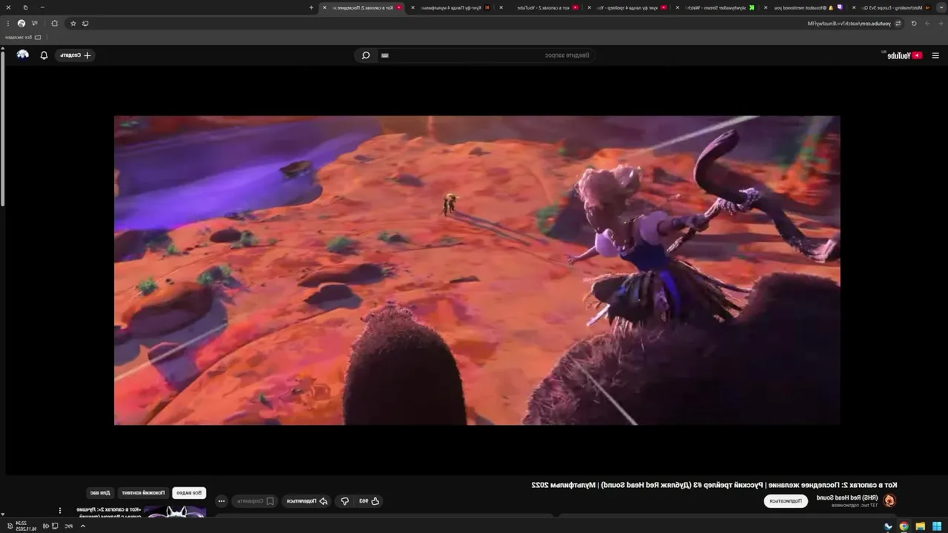
Task: Open the Все закладки bookmarks folder
Action: (23, 37)
